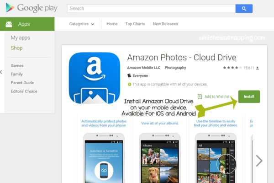Viewport: 274px width, 183px height.
Task: Click the Google Play logo
Action: pyautogui.click(x=32, y=8)
